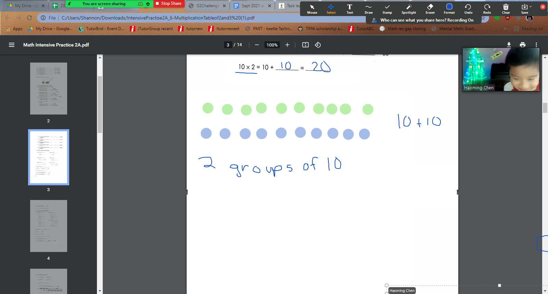
Task: Click Haoming Chen video thumbnail
Action: (x=501, y=69)
